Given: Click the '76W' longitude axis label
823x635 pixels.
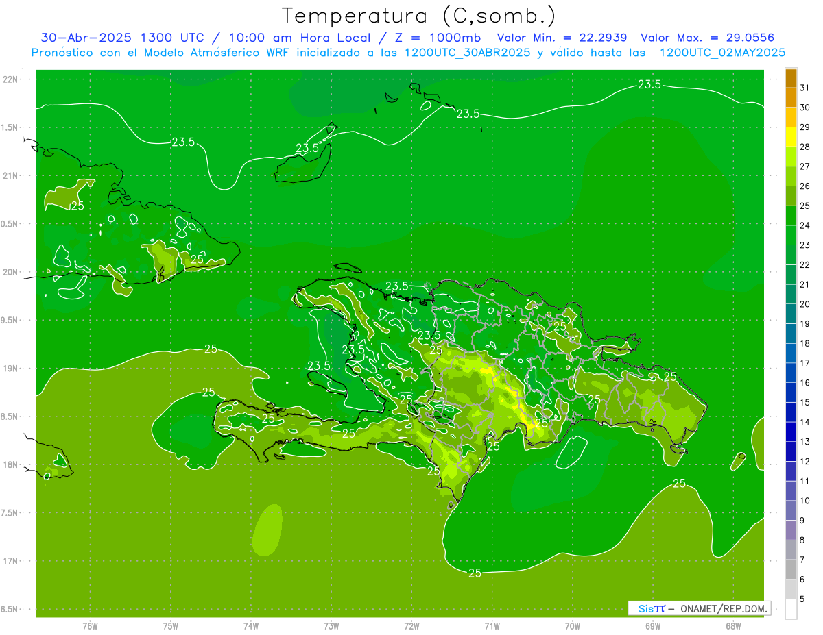Looking at the screenshot, I should [x=90, y=626].
